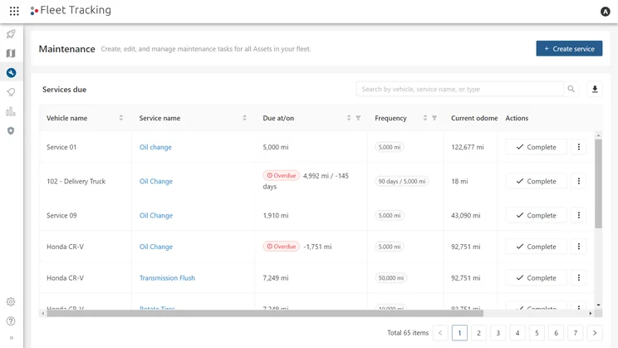Select the maintenance wrench sidebar icon
The image size is (618, 348).
pyautogui.click(x=11, y=72)
